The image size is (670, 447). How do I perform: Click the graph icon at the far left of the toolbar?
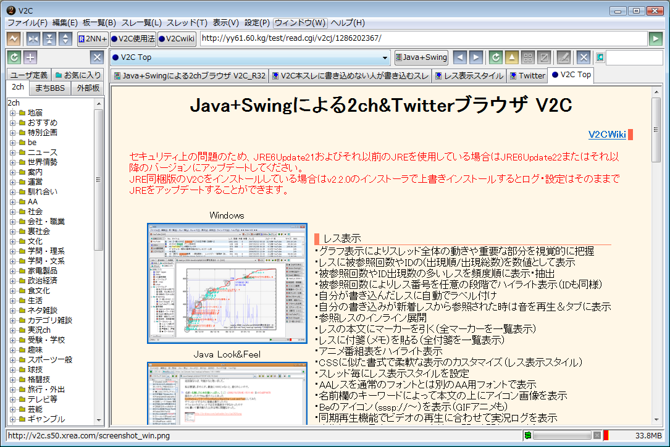click(x=13, y=39)
